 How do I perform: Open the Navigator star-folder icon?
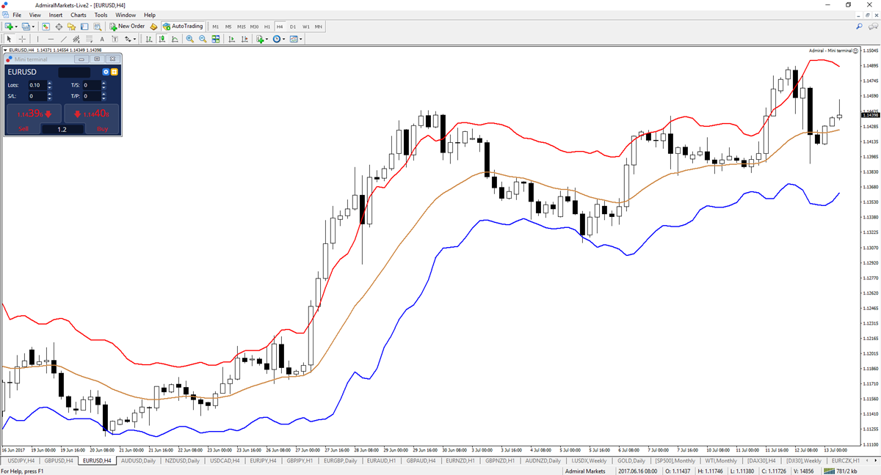tap(72, 26)
